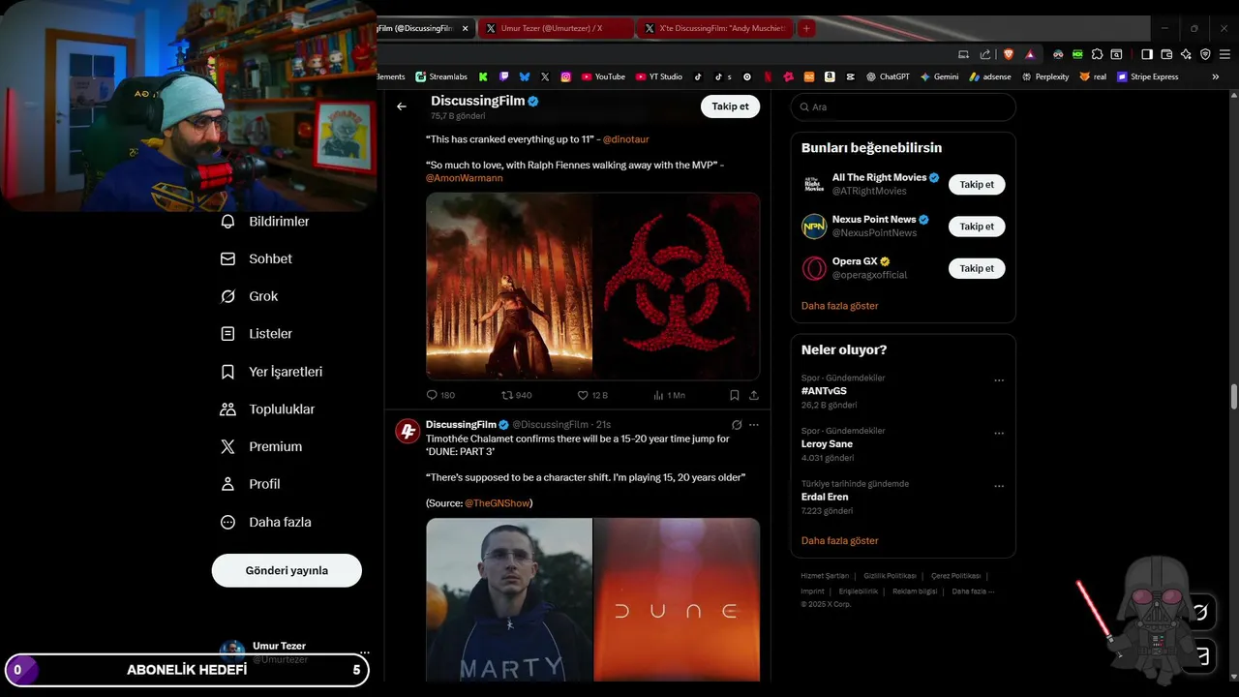
Task: Open options for Erdal Eren trend
Action: pyautogui.click(x=999, y=486)
